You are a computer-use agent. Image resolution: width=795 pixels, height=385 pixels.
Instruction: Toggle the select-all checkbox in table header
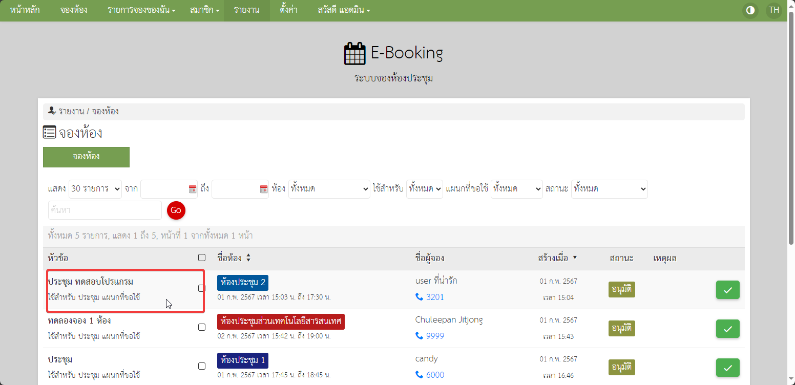(202, 258)
